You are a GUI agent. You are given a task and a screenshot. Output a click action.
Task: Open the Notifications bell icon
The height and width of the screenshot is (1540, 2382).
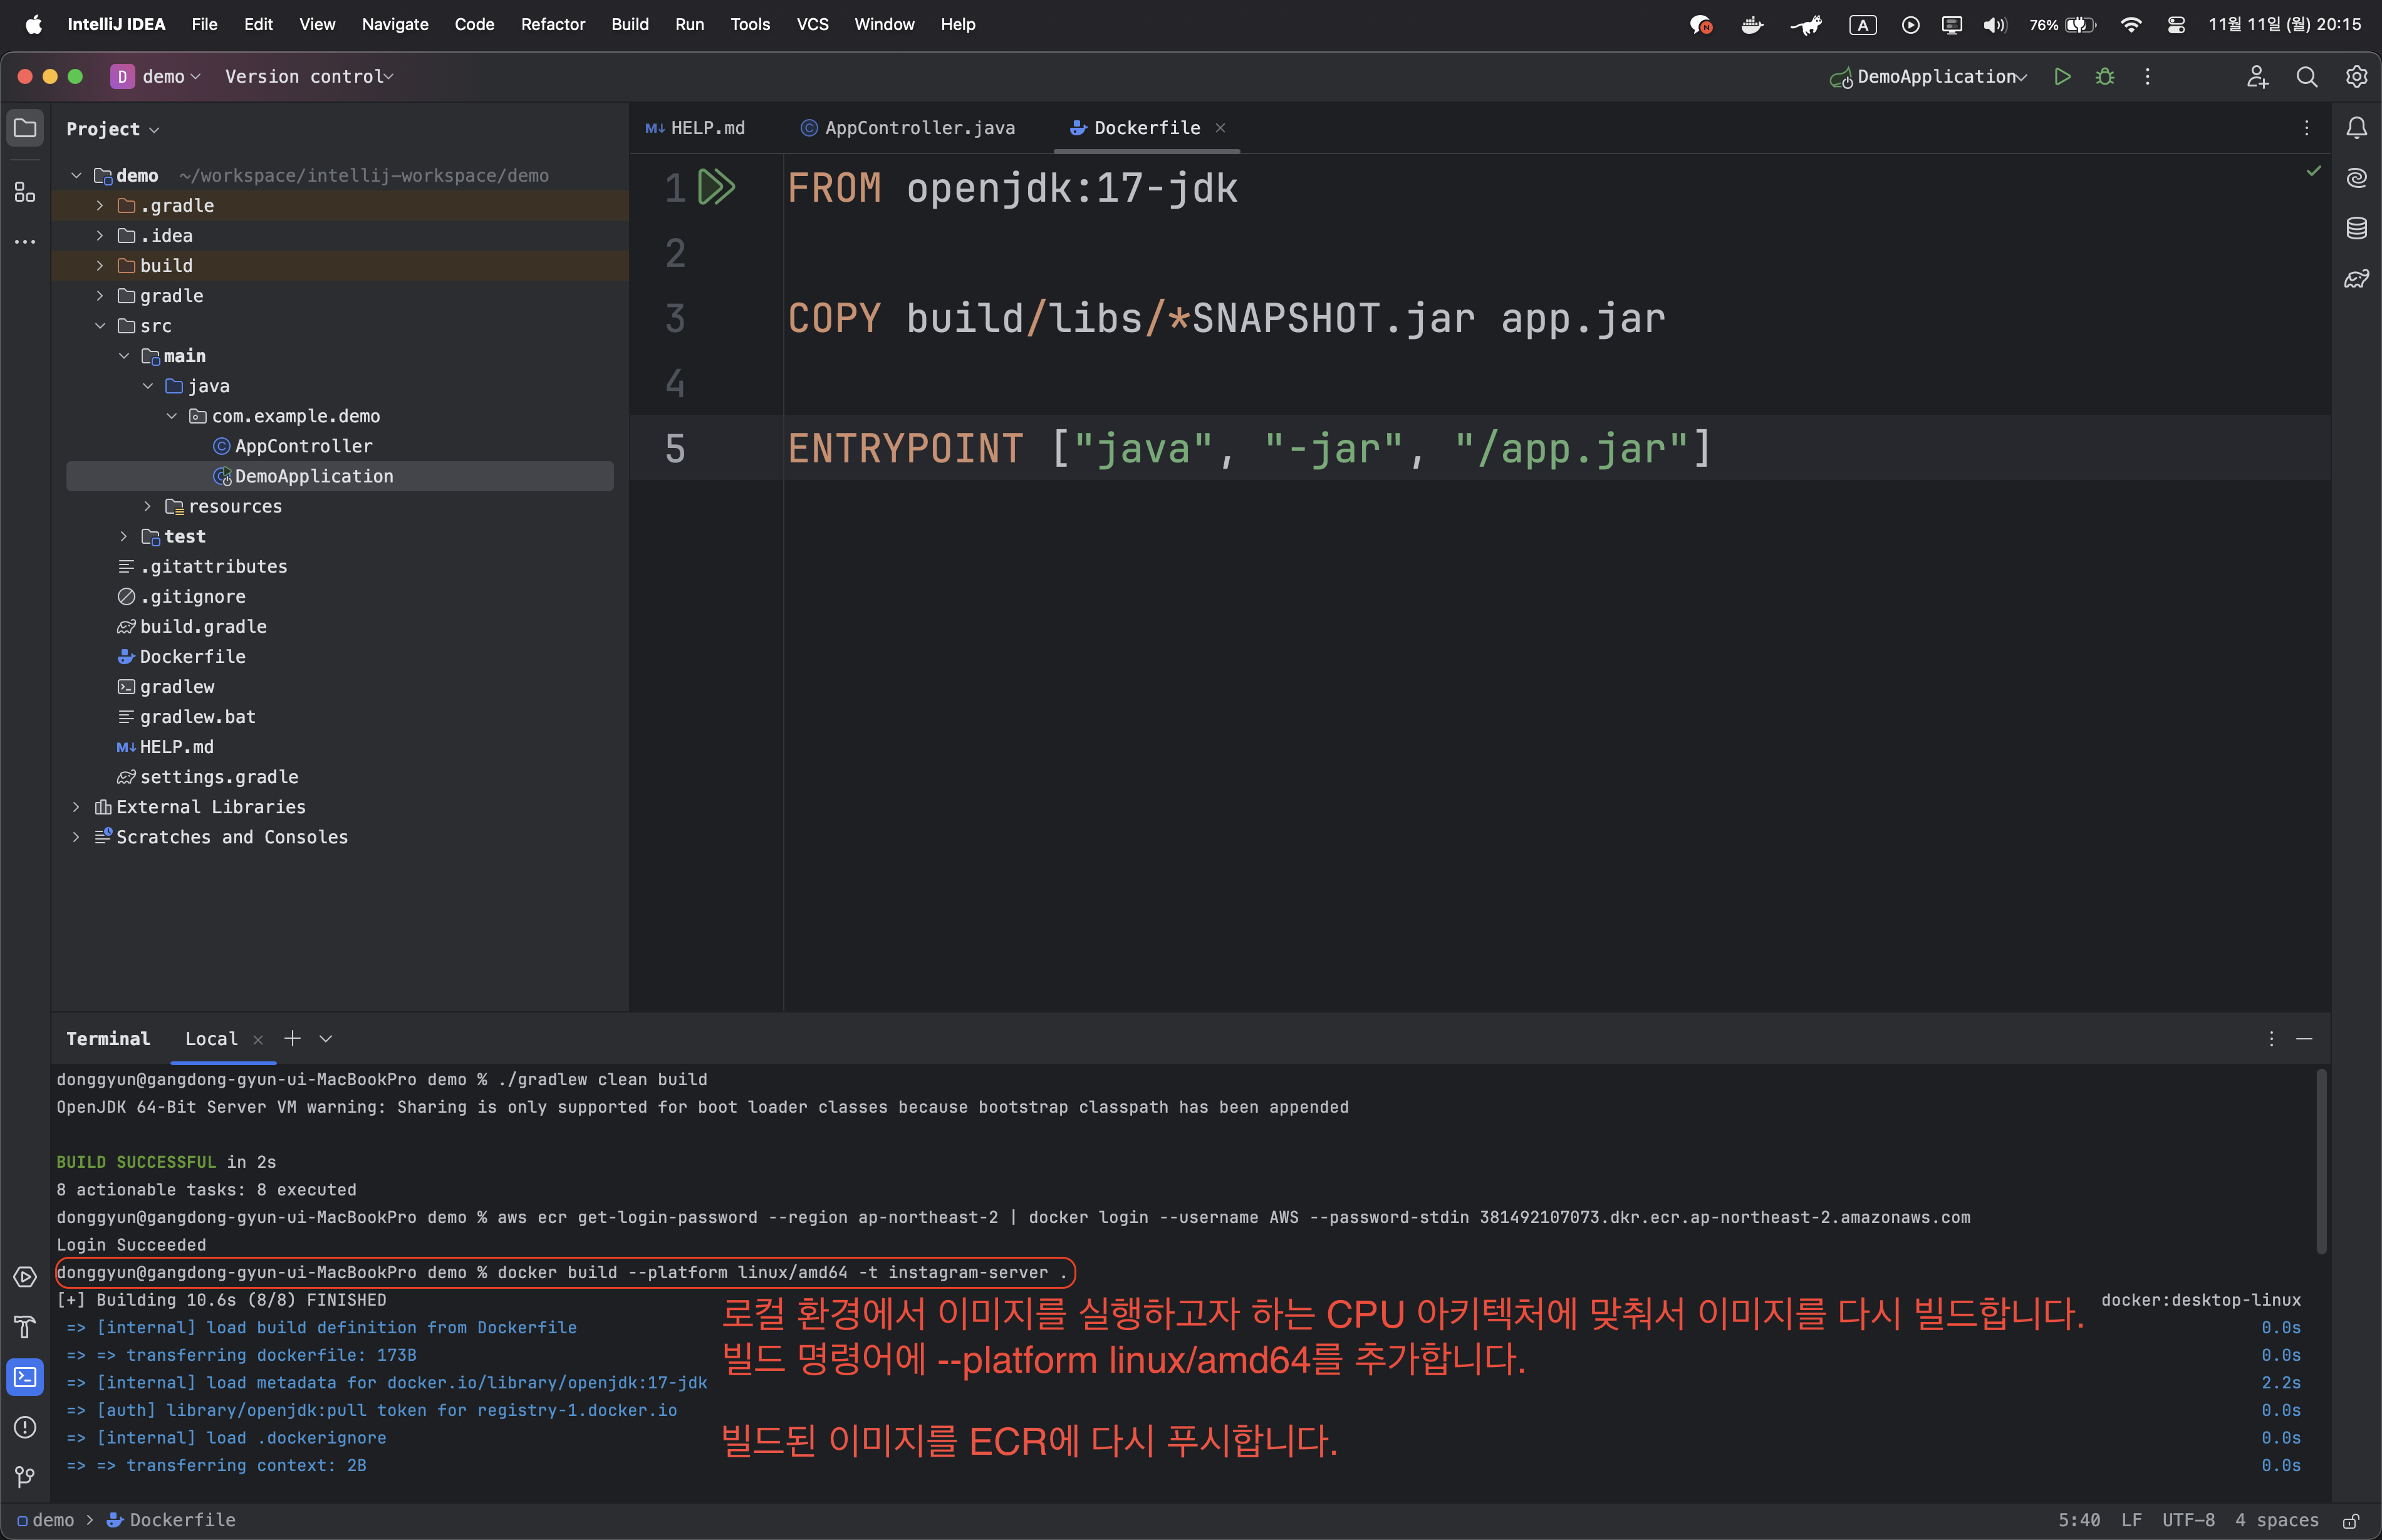(2356, 128)
